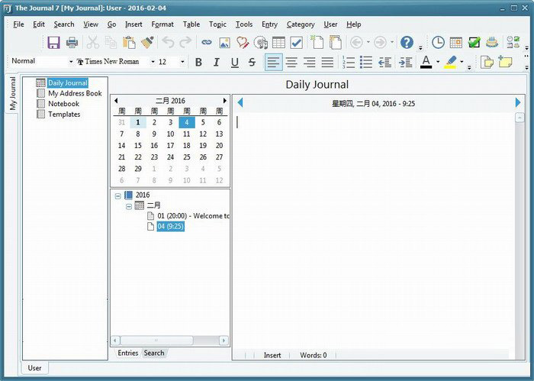Go to previous entry blue arrow

240,102
